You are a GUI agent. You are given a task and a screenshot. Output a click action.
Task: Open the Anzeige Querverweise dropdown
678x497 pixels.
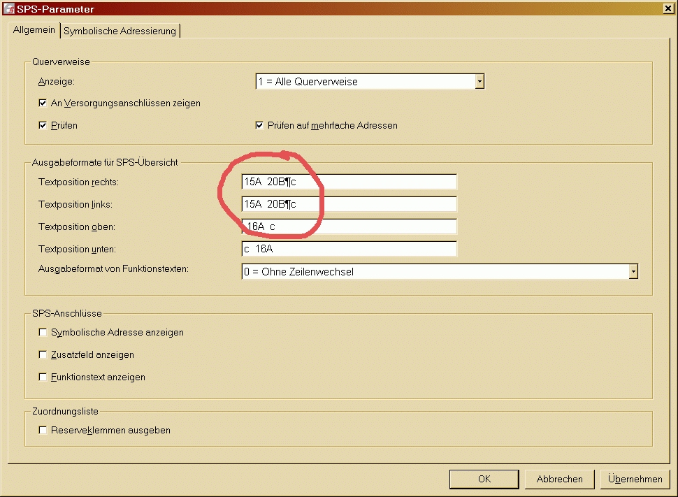[370, 81]
